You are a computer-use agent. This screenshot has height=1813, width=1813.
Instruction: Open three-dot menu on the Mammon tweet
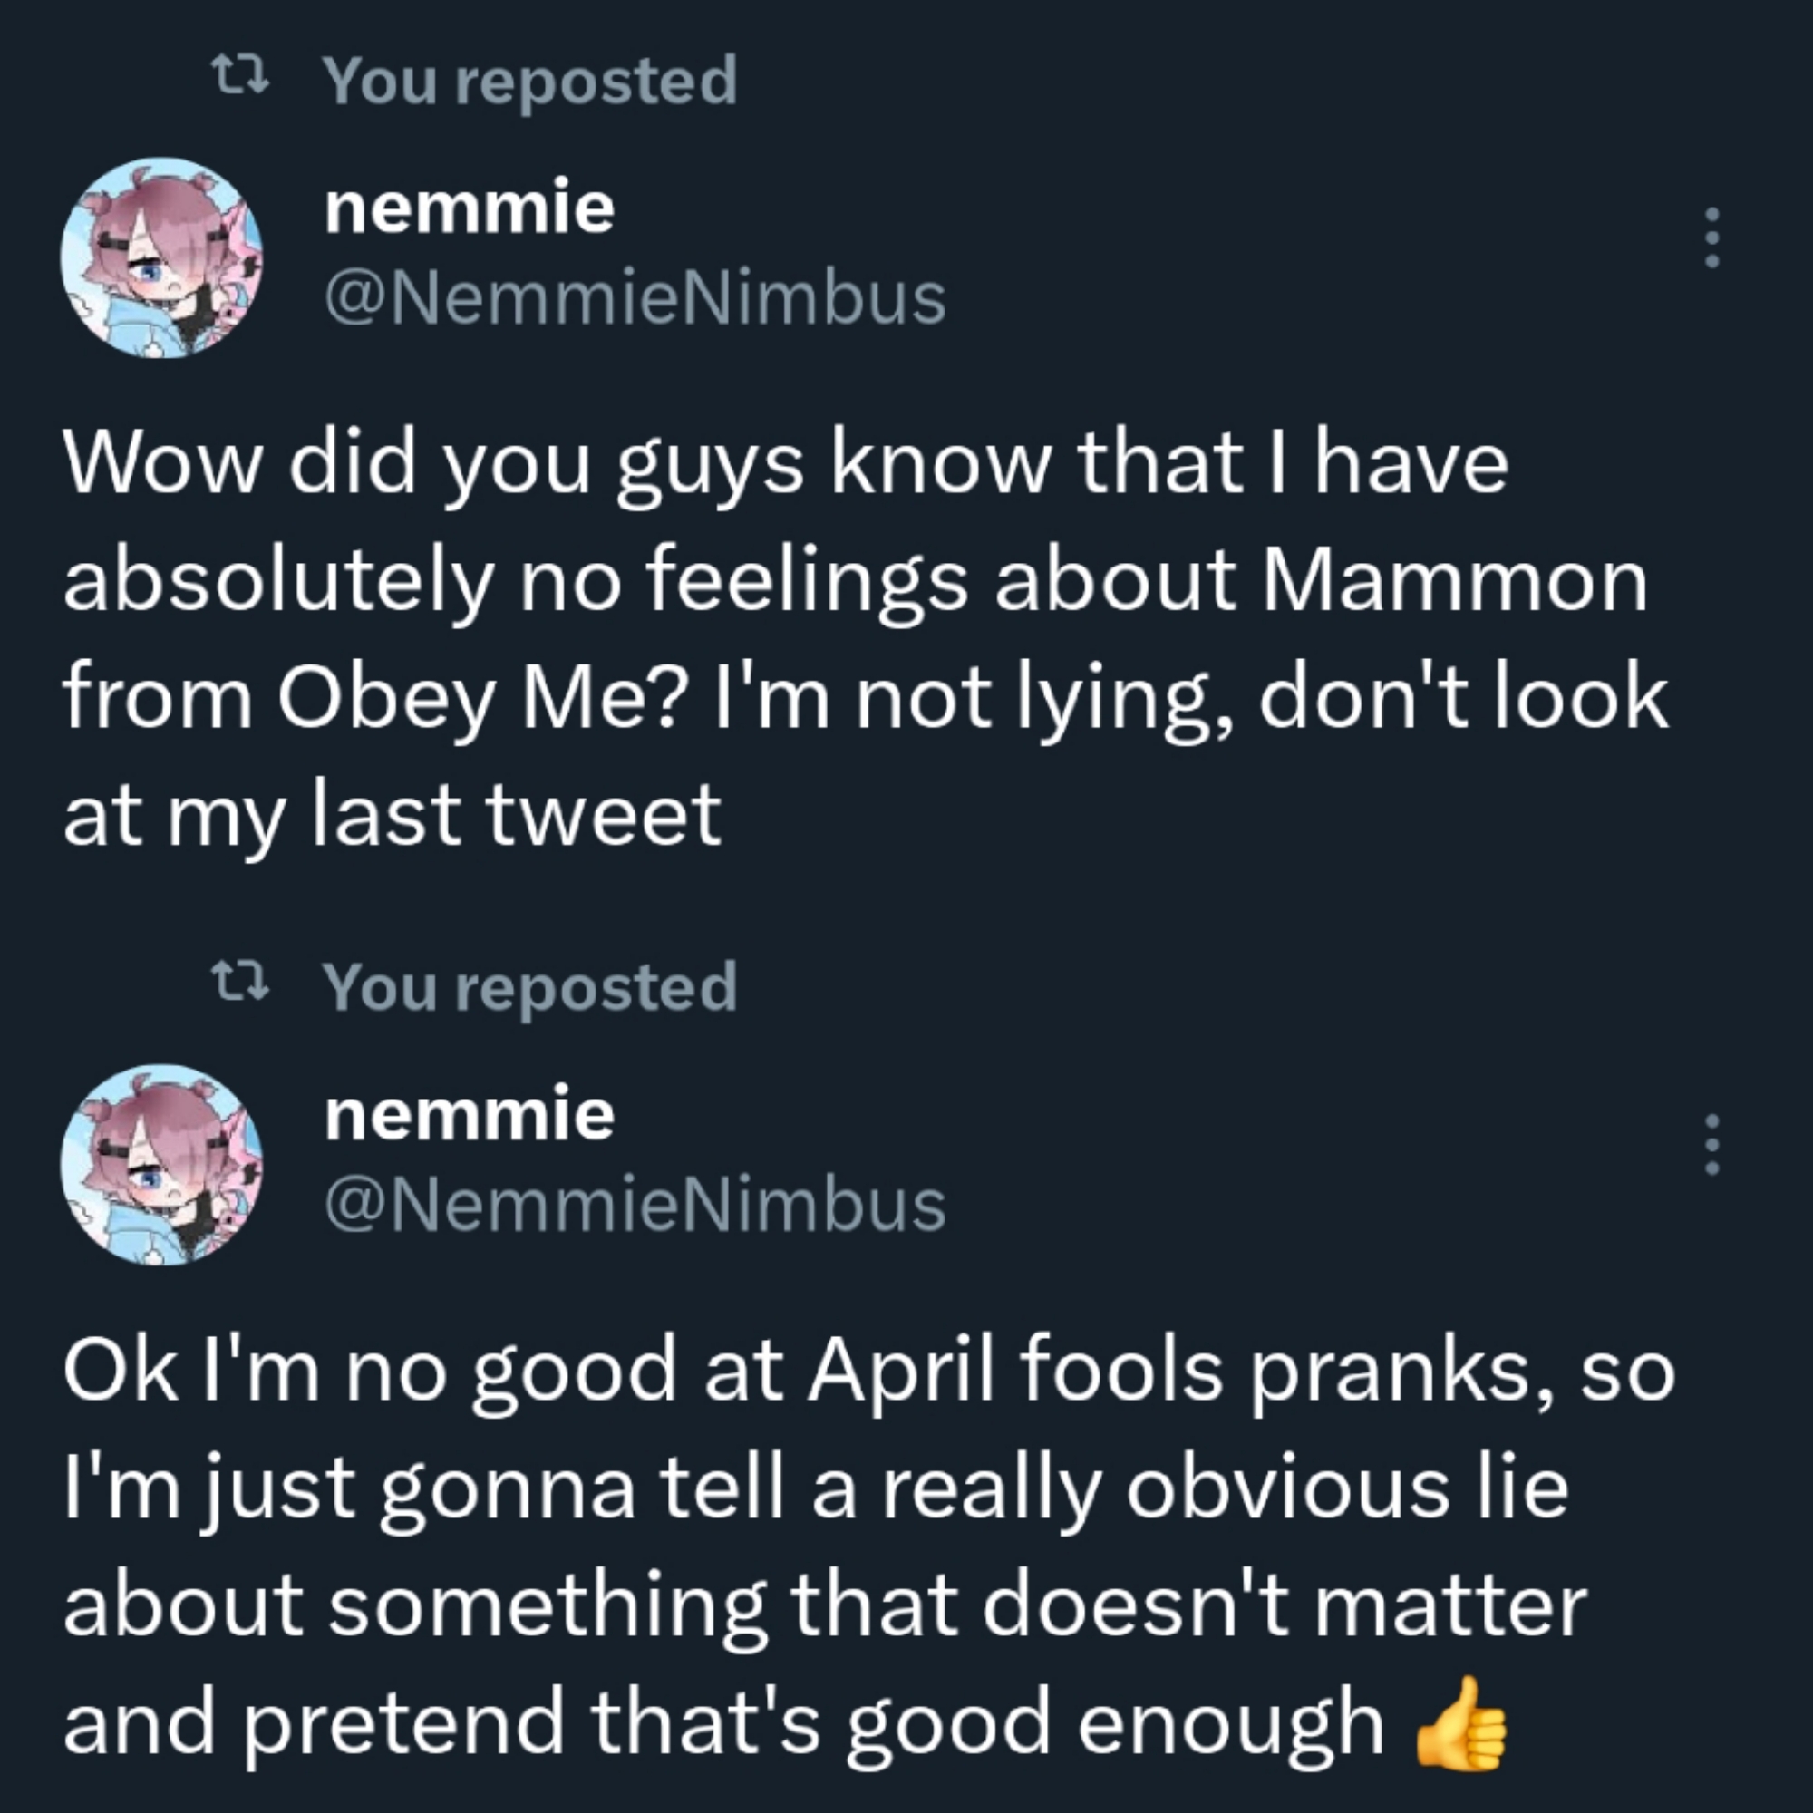pos(1711,238)
